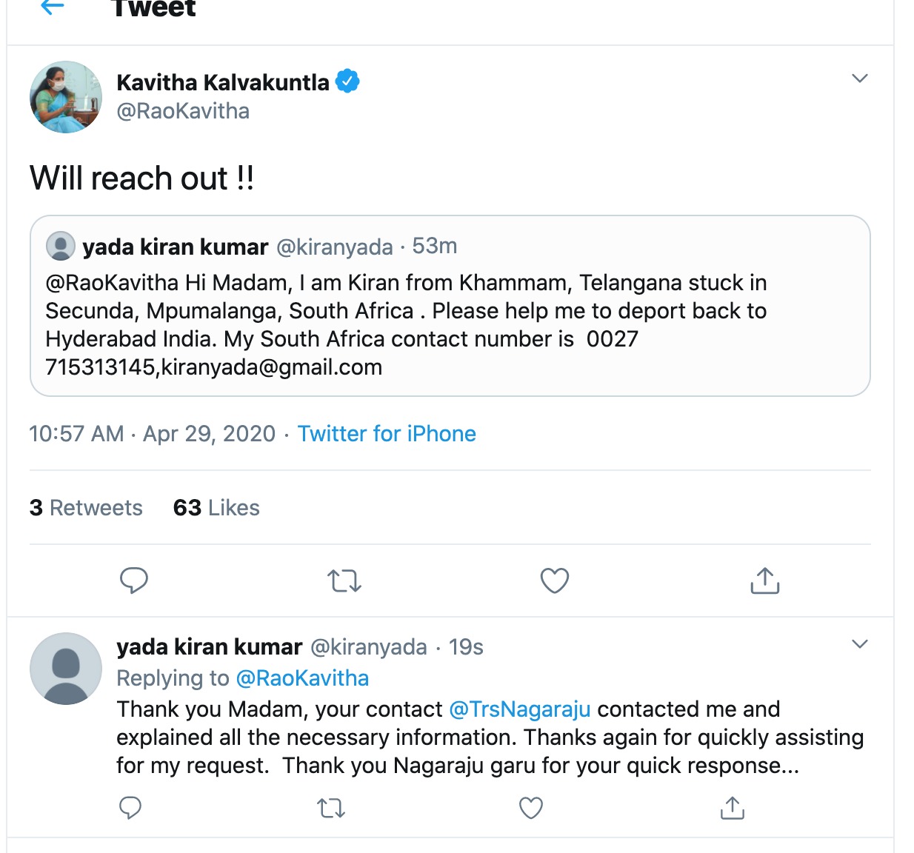View the 63 Likes list
This screenshot has height=853, width=914.
click(216, 507)
